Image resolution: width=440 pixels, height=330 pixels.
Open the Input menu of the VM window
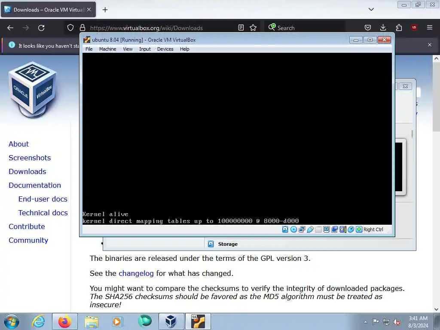(x=145, y=49)
